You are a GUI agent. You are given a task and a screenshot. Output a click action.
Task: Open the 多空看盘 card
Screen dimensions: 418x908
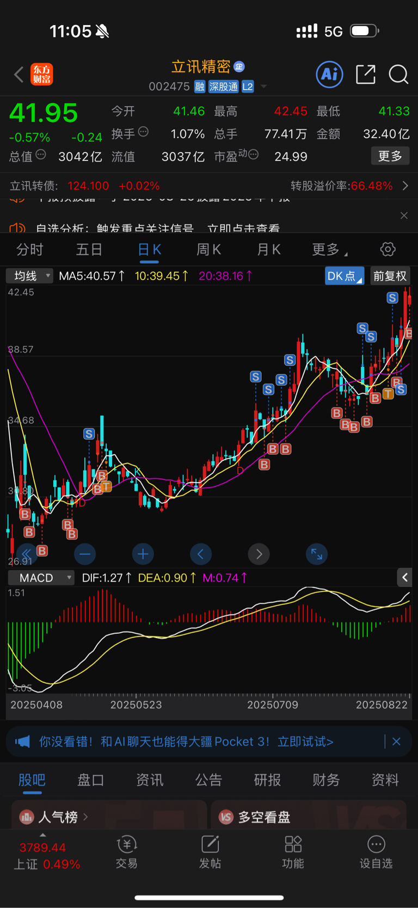(x=309, y=814)
